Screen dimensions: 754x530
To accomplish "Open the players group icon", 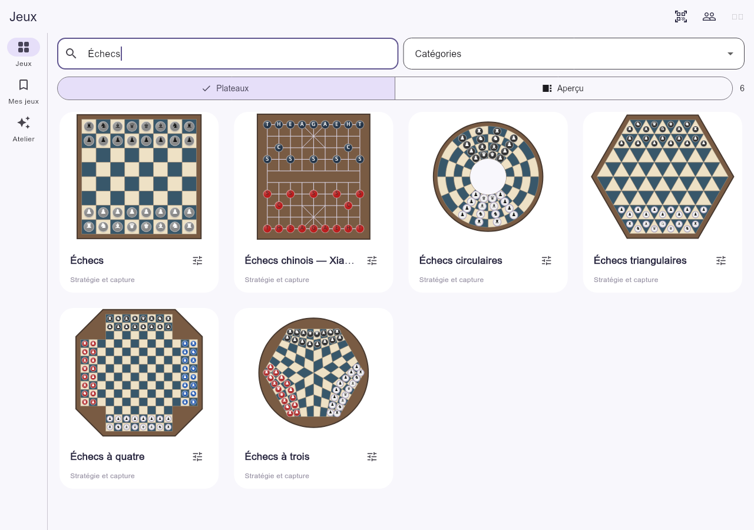I will pyautogui.click(x=709, y=16).
